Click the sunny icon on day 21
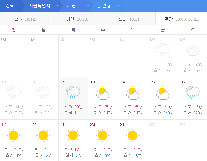Viewport: 207px width, 161px height. (x=133, y=135)
